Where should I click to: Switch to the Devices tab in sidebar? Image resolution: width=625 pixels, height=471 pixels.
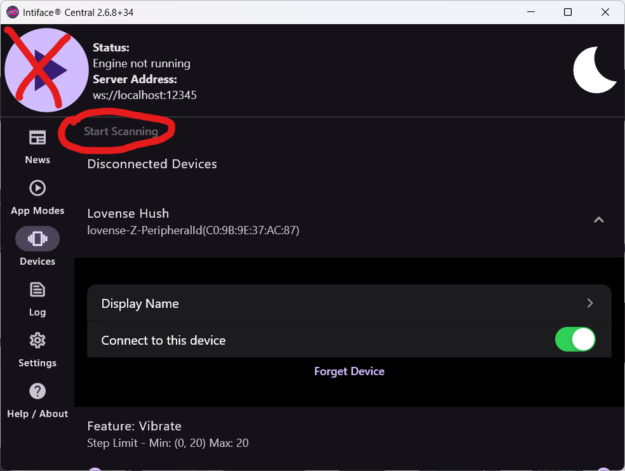[37, 247]
